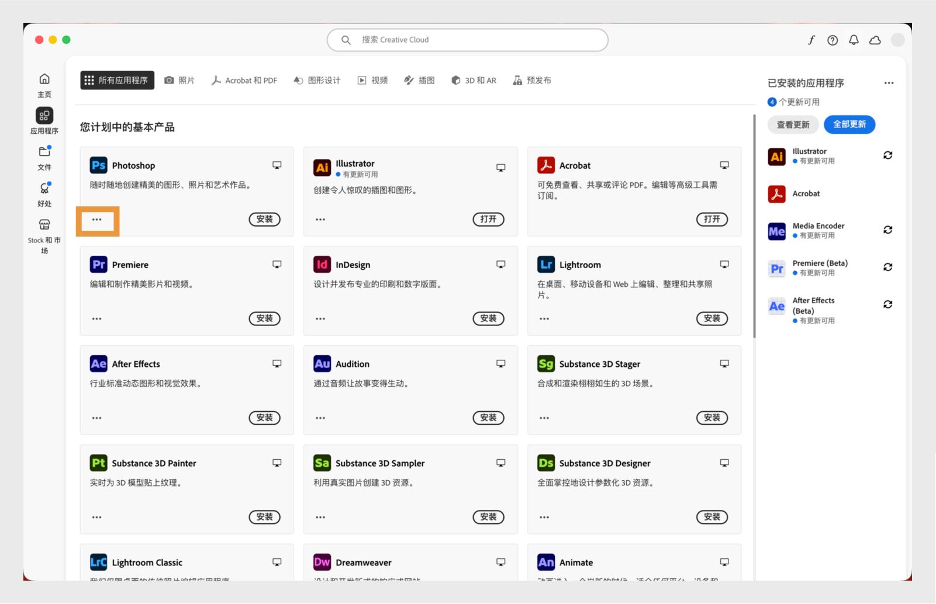Click the Photoshop Ps app icon
Viewport: 936px width, 604px height.
(x=98, y=165)
